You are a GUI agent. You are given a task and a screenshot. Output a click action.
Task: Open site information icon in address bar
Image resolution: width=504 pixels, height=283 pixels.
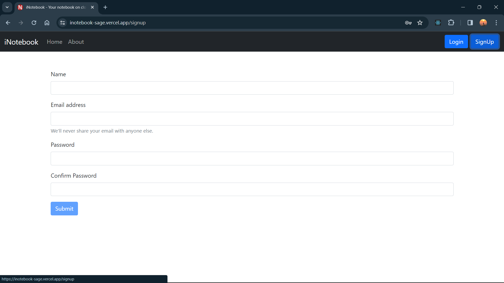(x=62, y=23)
